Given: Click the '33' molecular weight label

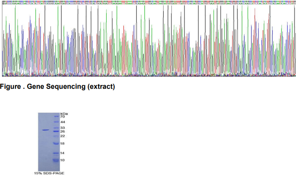Looking at the screenshot, I should (62, 128).
